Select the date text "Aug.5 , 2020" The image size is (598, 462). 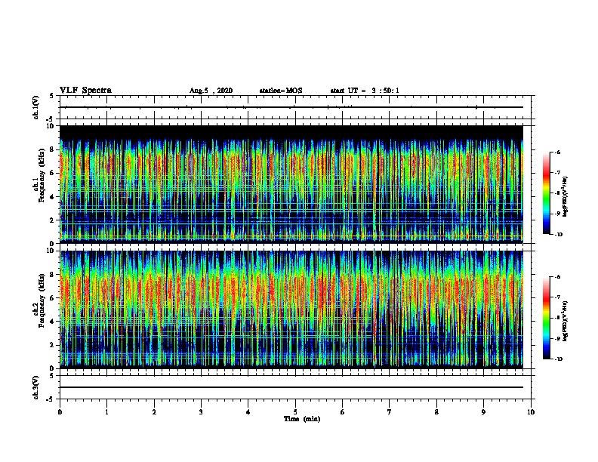pyautogui.click(x=211, y=91)
